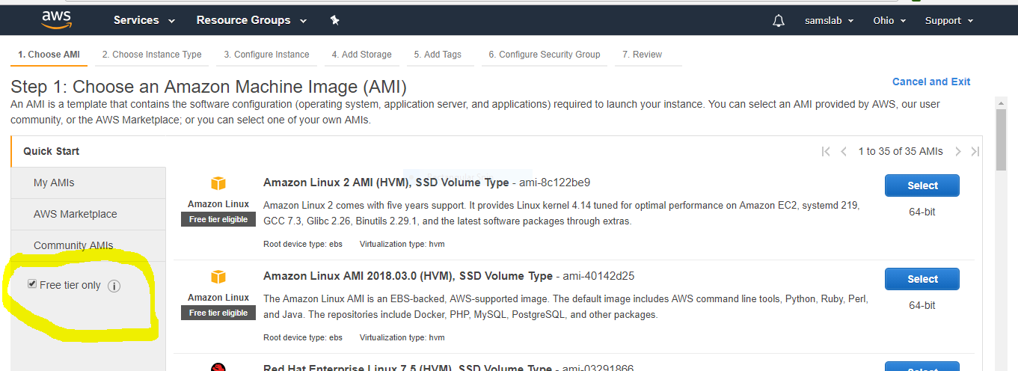1018x371 pixels.
Task: Switch to 1. Choose AMI step
Action: (49, 55)
